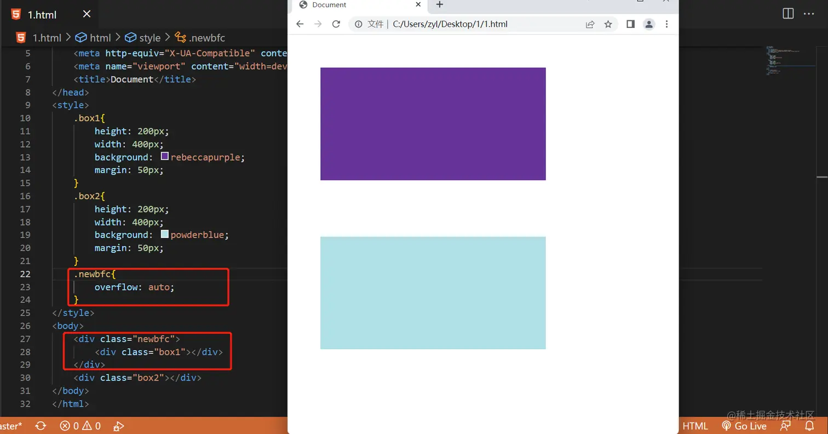Click the debug launch status icon
This screenshot has height=434, width=828.
pos(118,426)
